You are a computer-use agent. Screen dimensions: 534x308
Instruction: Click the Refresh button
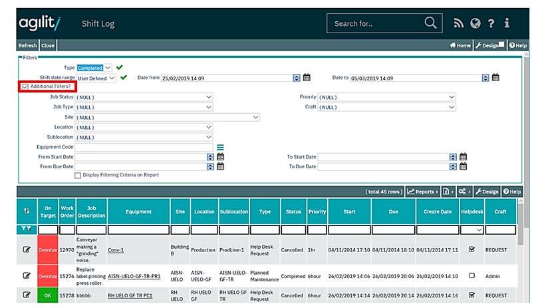27,46
